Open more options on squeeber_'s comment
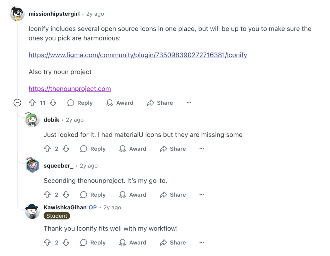This screenshot has height=256, width=330. point(202,195)
